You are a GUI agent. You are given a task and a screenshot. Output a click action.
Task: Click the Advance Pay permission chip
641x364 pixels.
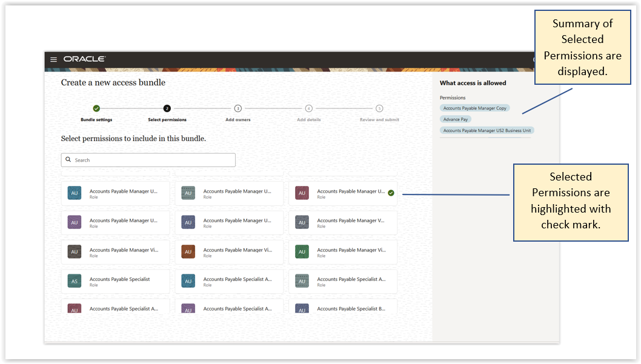[456, 119]
